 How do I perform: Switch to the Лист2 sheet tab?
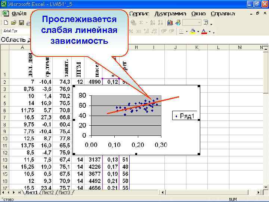tap(48, 193)
